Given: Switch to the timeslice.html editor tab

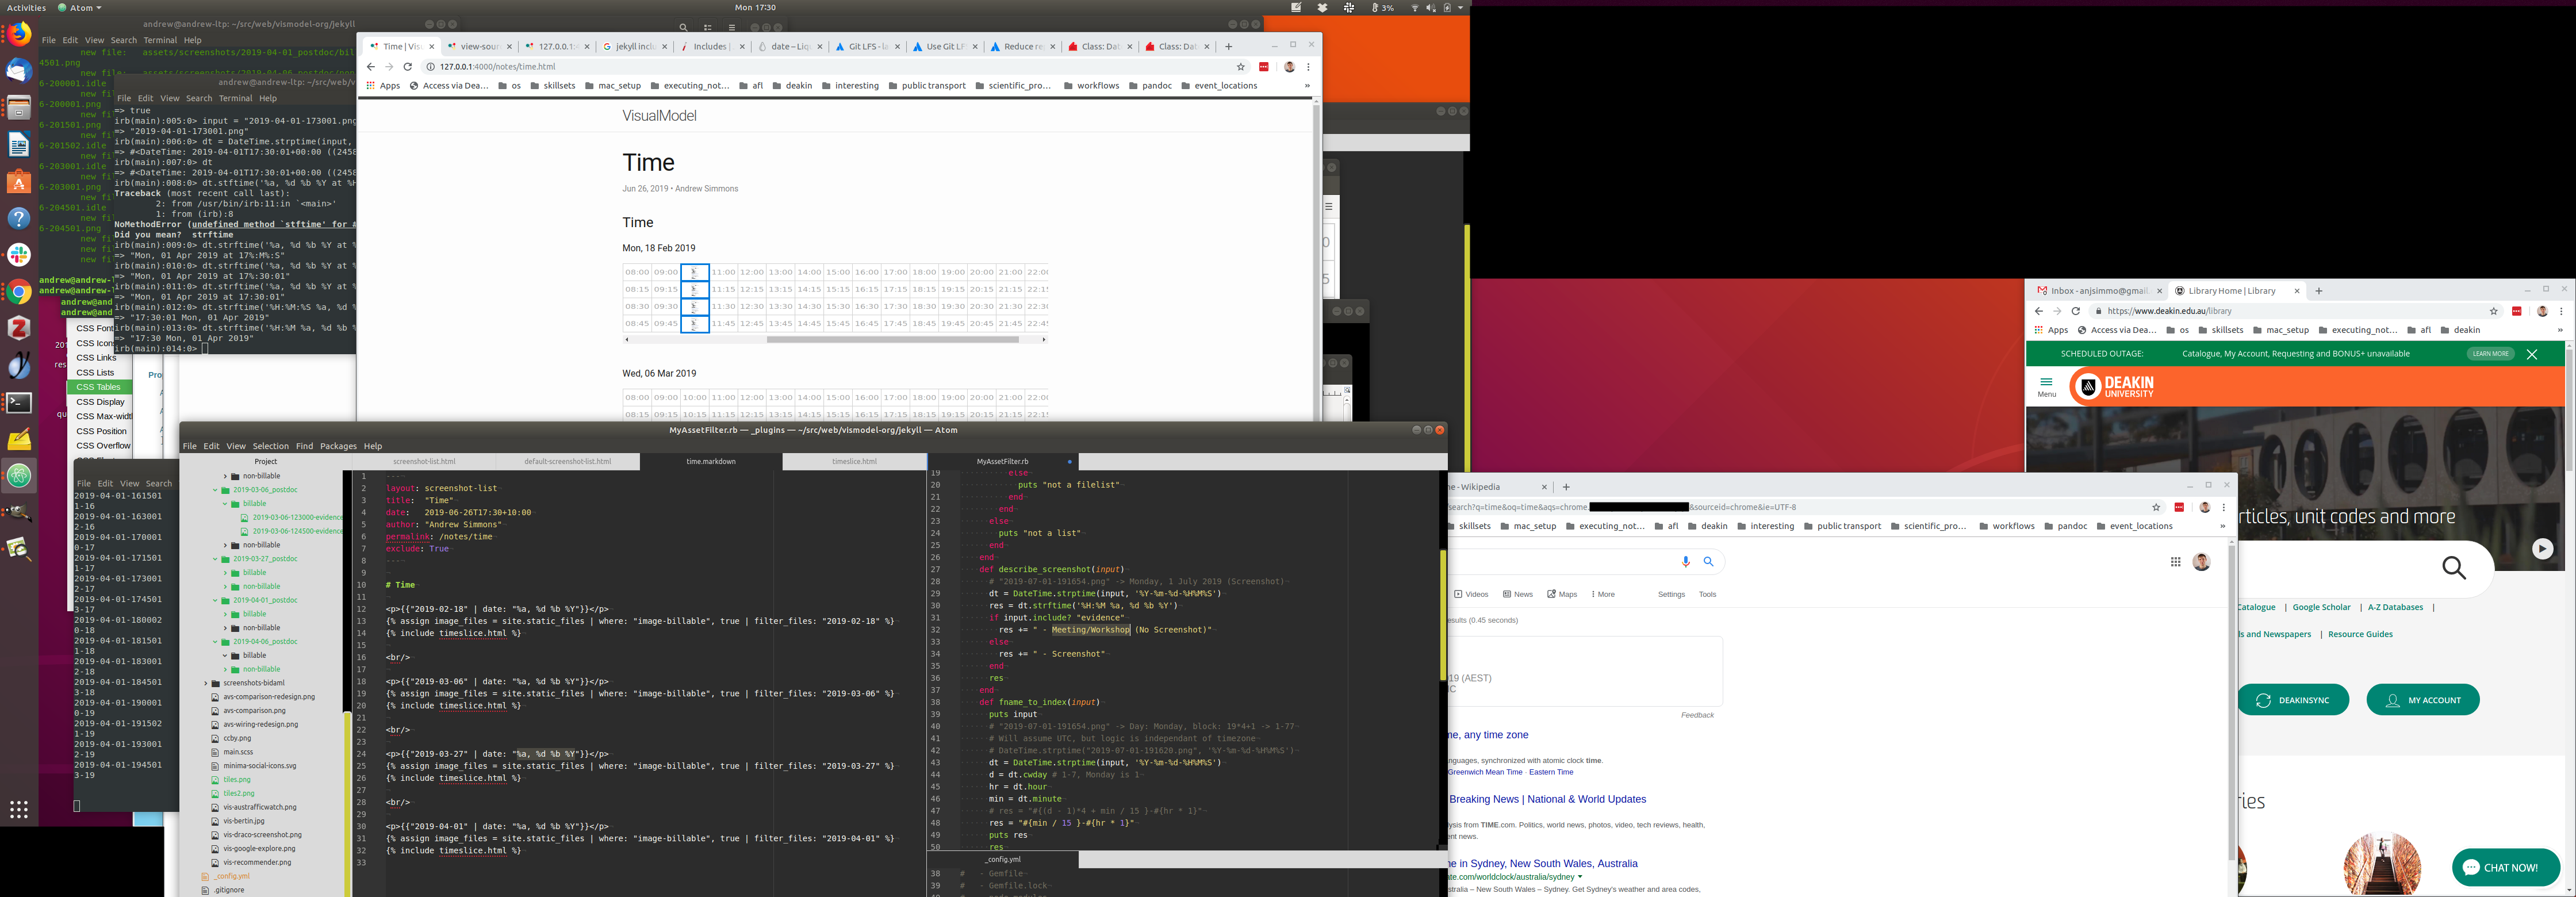Looking at the screenshot, I should (854, 462).
